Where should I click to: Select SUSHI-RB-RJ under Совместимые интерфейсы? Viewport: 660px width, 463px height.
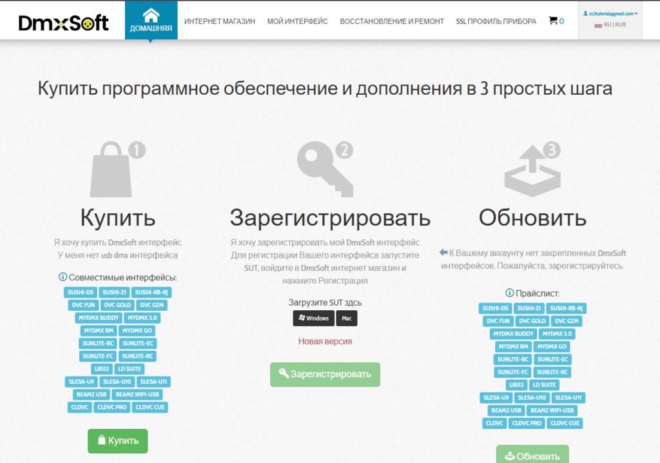[151, 292]
